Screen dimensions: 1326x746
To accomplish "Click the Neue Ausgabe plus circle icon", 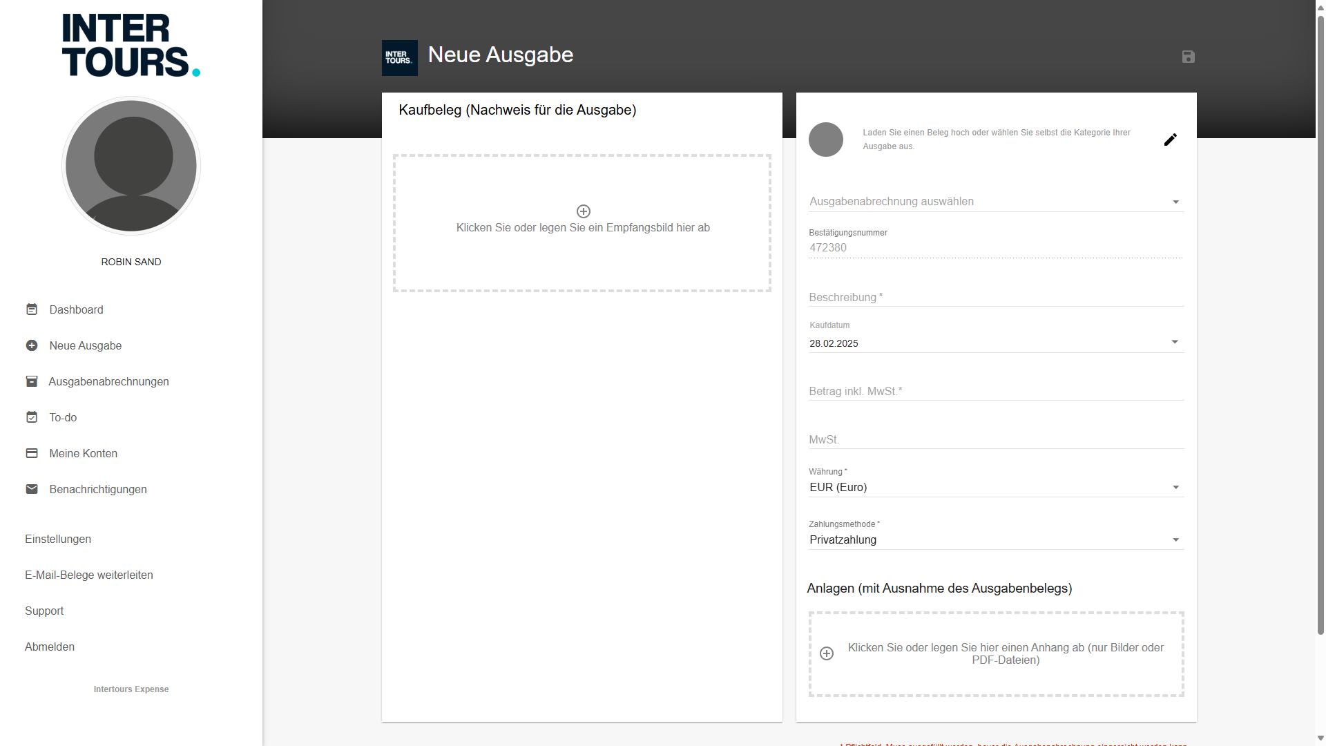I will click(x=32, y=345).
